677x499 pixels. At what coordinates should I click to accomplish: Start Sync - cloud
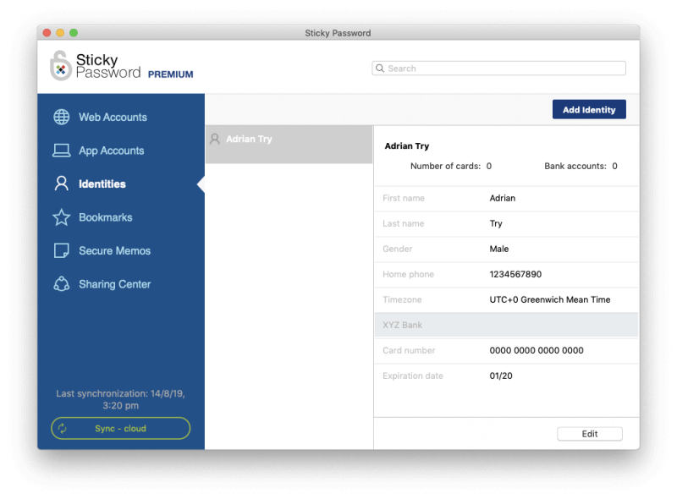pyautogui.click(x=120, y=428)
